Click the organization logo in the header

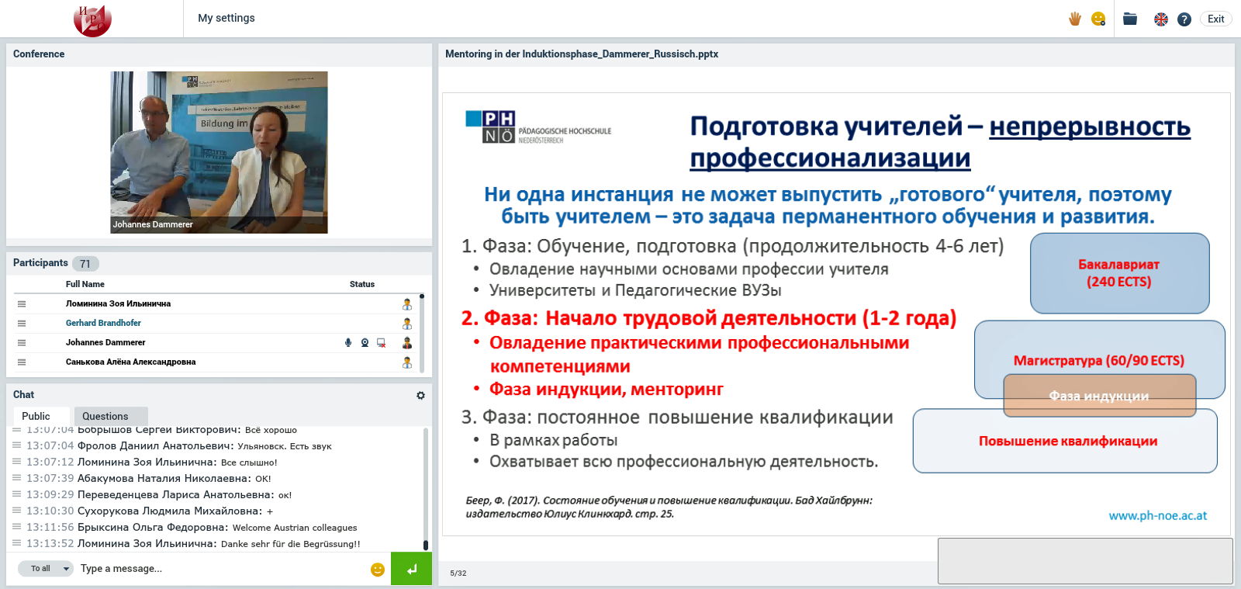[x=92, y=20]
